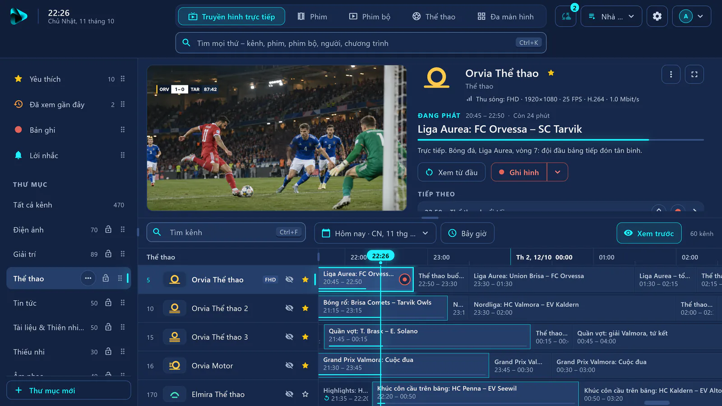Click the recording indicator on the Liga Aurea program
This screenshot has height=406, width=722.
coord(405,280)
